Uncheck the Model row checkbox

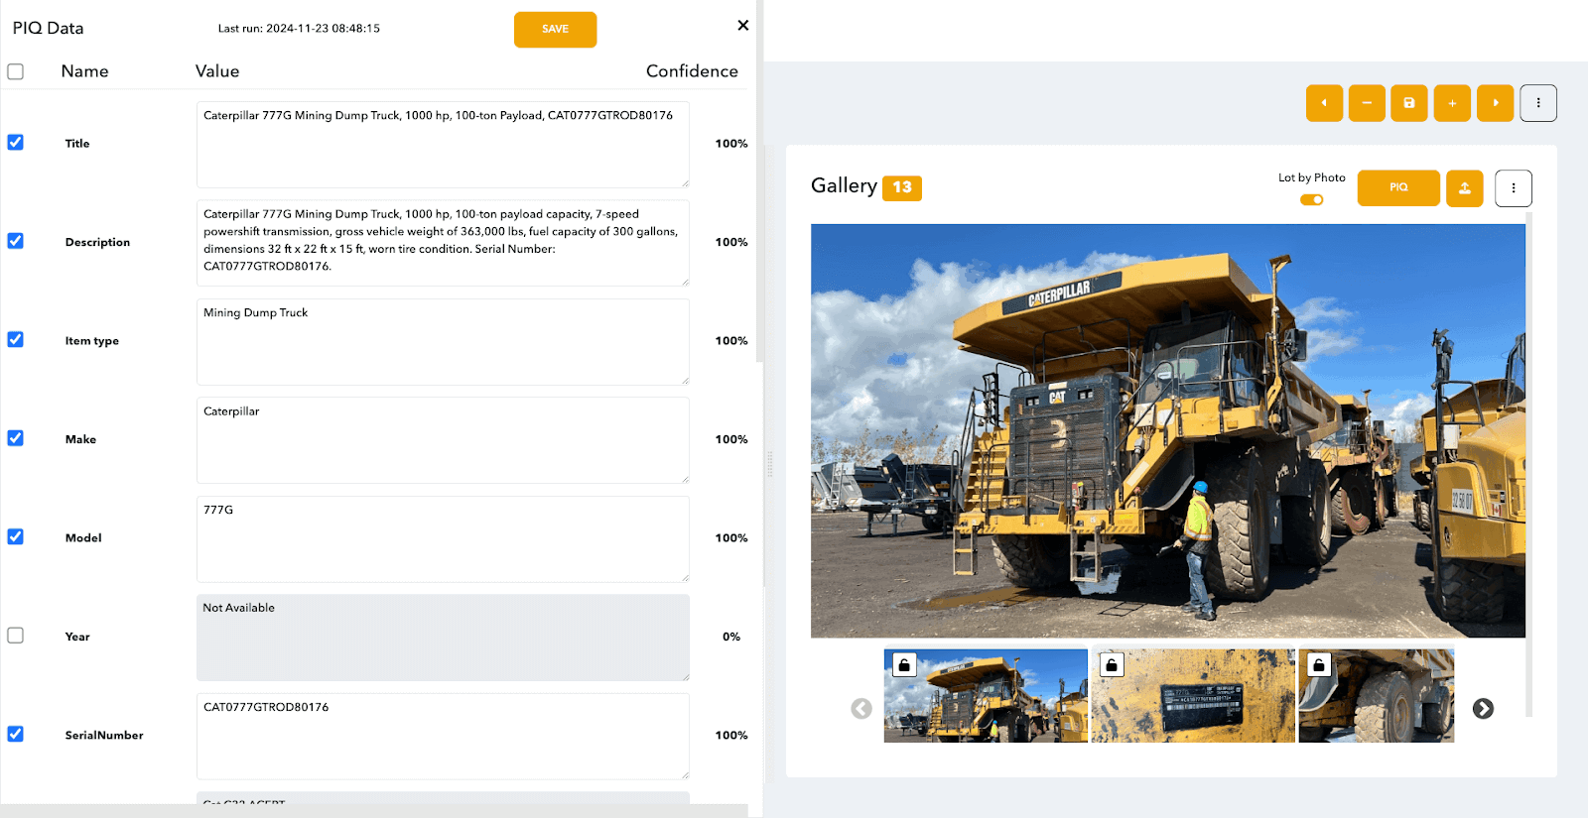pyautogui.click(x=16, y=536)
